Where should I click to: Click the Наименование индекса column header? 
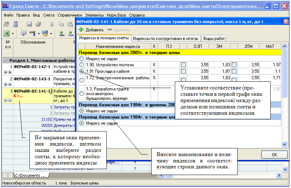point(118,46)
